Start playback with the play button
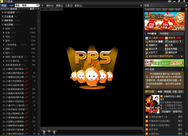188x136 pixels. (44, 132)
